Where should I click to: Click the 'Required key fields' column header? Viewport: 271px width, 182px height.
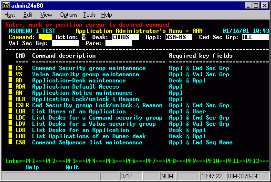point(201,56)
